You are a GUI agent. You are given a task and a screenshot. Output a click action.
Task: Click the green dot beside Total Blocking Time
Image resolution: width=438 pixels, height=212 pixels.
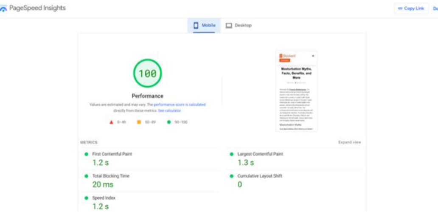click(86, 176)
